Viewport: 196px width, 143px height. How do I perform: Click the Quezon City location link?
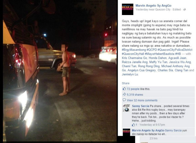coord(163,9)
